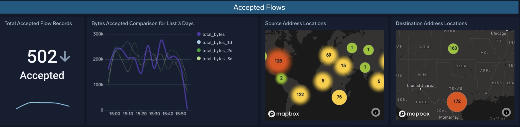Click Monterrey label on destination map
This screenshot has width=520, height=127.
click(x=449, y=117)
